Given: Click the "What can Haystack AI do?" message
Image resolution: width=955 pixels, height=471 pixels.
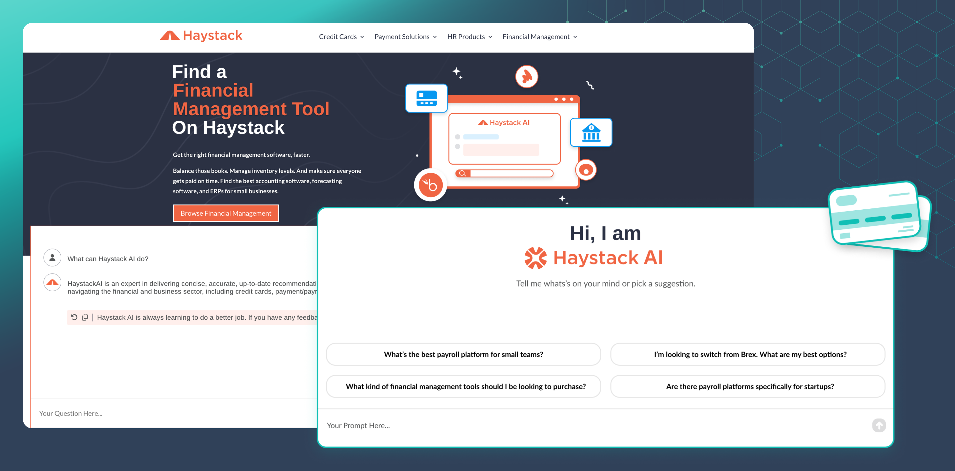Looking at the screenshot, I should click(x=108, y=259).
